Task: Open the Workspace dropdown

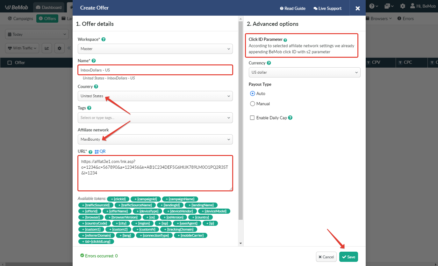Action: (155, 49)
